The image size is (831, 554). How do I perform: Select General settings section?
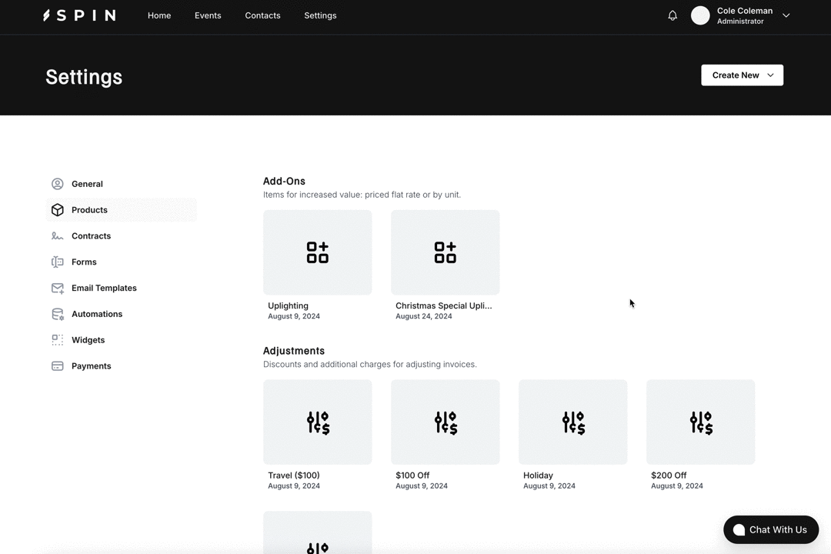(x=122, y=184)
